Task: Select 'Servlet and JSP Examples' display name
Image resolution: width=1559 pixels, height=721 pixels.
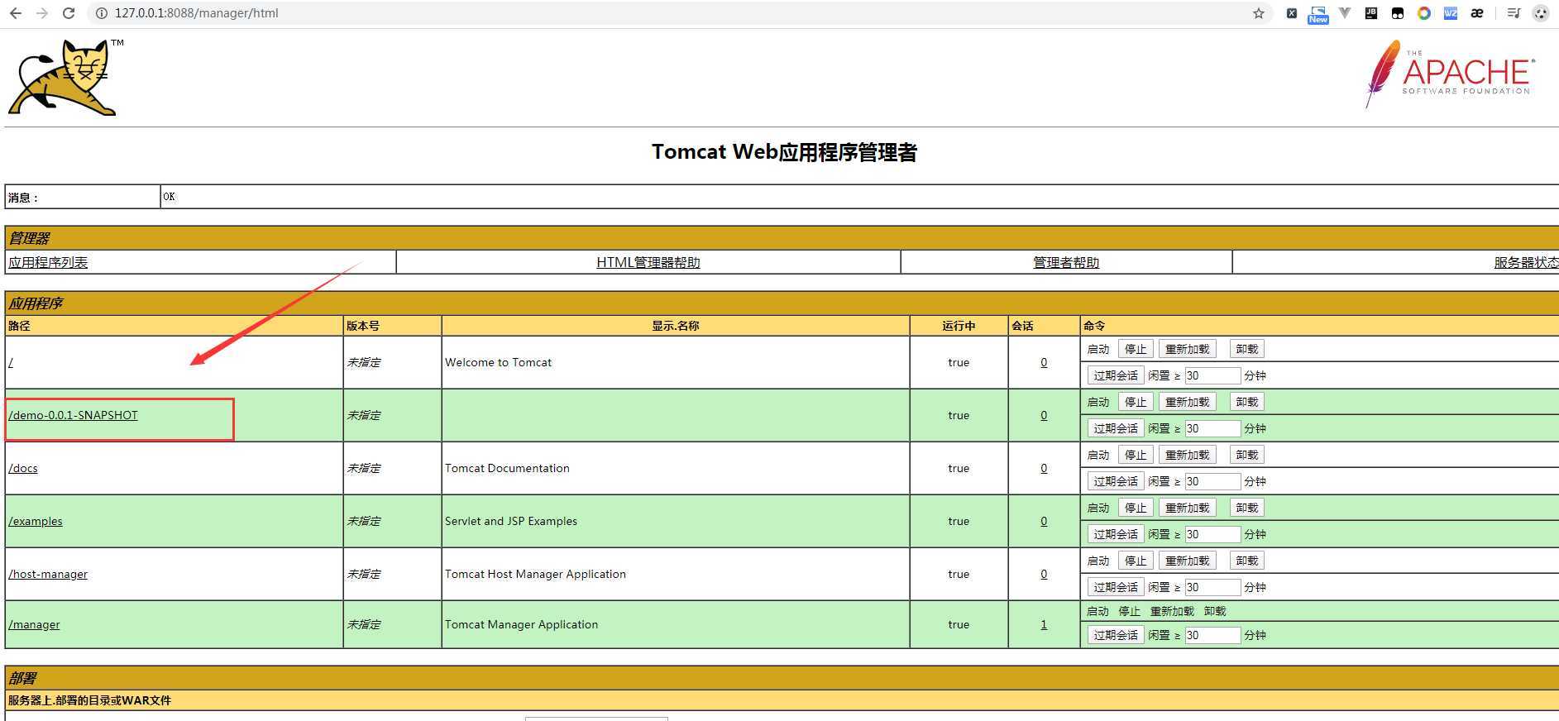Action: [x=511, y=521]
